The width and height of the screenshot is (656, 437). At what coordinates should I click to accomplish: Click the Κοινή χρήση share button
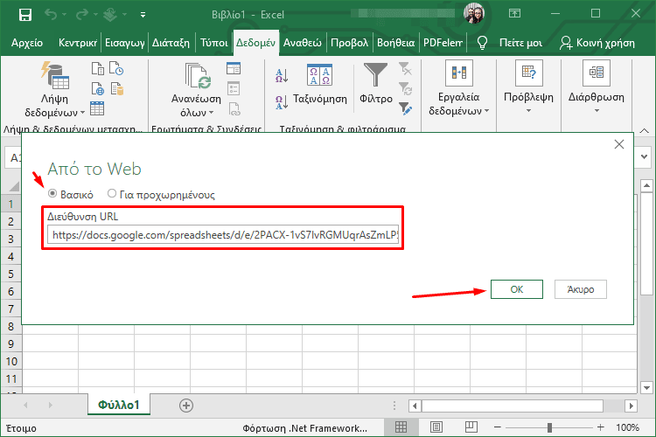point(597,43)
